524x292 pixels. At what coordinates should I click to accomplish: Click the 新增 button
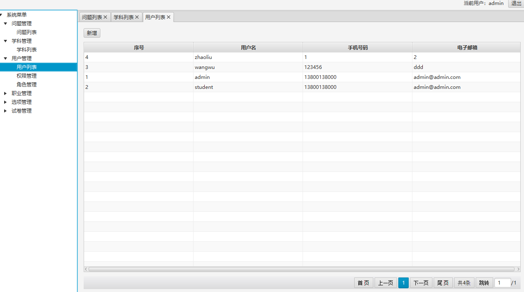pos(92,33)
